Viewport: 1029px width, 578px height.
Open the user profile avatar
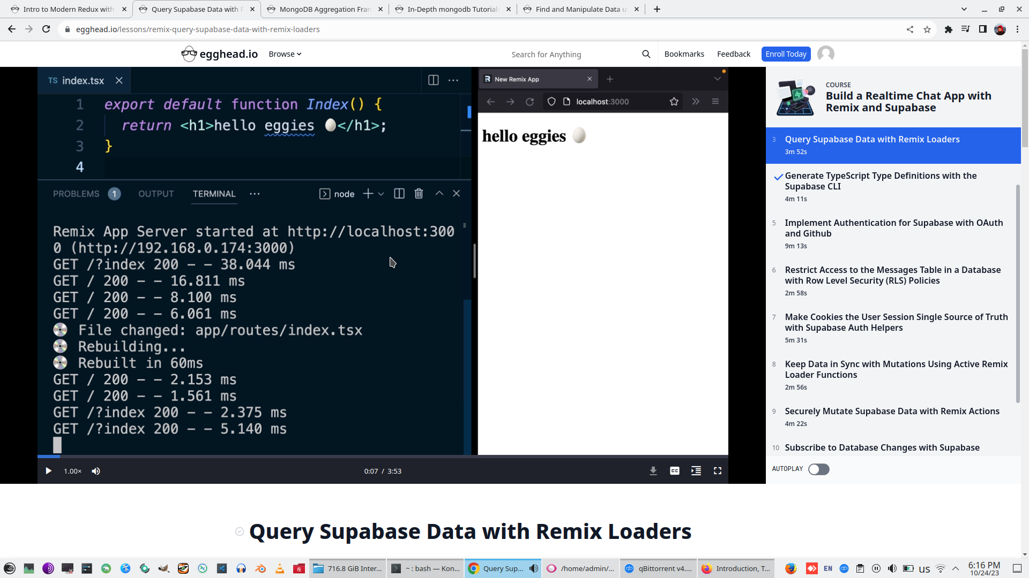click(825, 54)
